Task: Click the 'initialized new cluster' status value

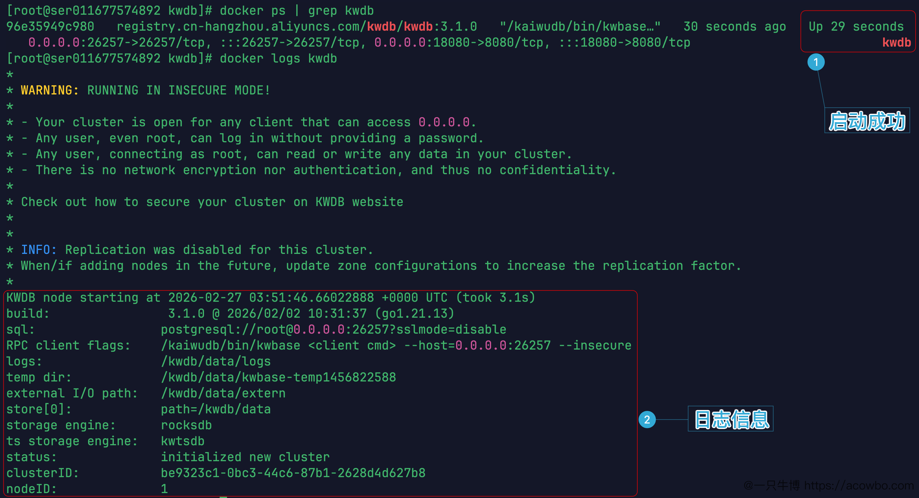Action: pos(245,457)
